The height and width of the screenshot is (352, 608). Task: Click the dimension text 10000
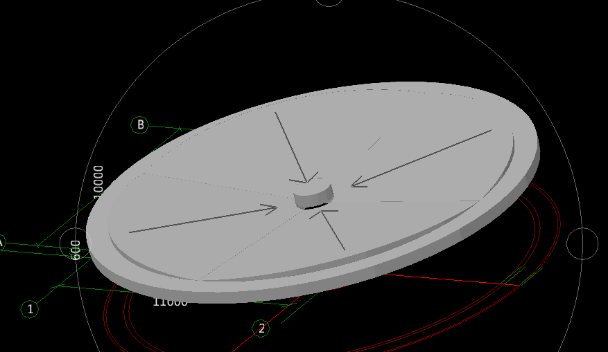[98, 181]
